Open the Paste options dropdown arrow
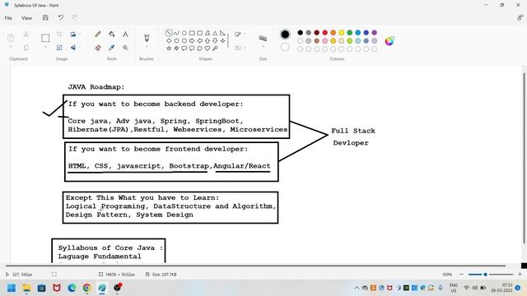Viewport: 527px width, 296px height. point(11,47)
